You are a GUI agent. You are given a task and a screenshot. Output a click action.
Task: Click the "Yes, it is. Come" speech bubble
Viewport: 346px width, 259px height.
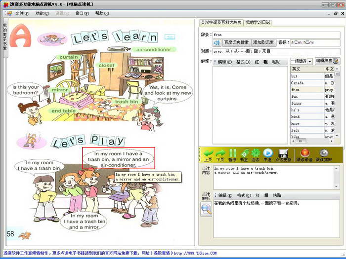click(168, 93)
